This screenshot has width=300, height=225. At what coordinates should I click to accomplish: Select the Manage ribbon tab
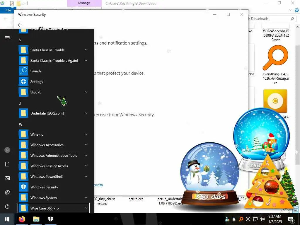pos(84,3)
